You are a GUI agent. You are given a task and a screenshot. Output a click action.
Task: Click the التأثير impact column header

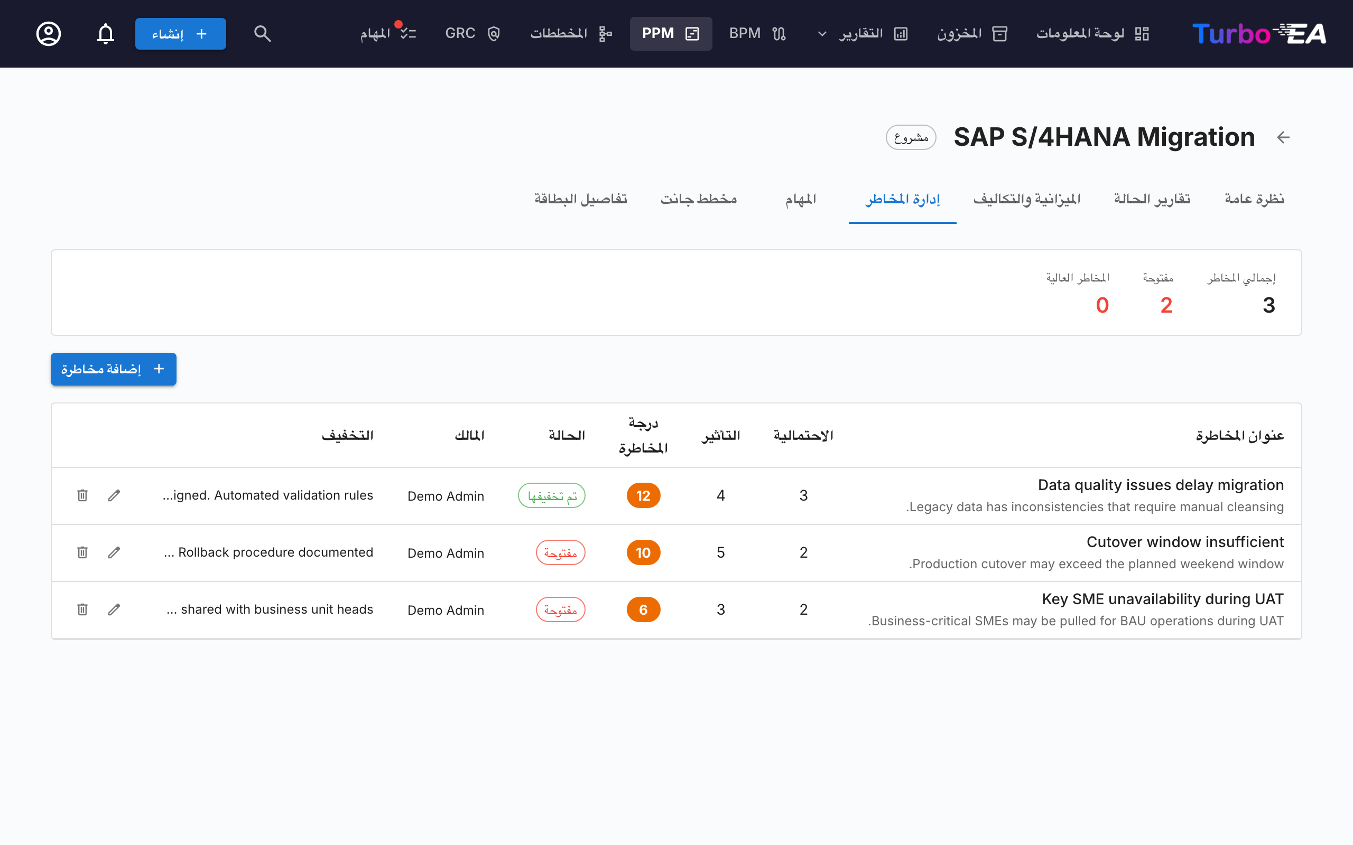[x=721, y=435]
